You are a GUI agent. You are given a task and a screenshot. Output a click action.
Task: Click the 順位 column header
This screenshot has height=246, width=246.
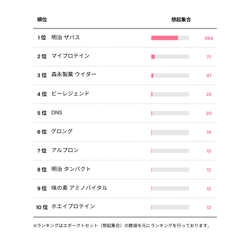pos(42,20)
